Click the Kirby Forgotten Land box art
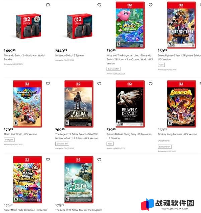201x213 pixels. point(130,25)
